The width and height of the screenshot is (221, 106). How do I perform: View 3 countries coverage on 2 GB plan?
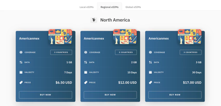point(126,52)
